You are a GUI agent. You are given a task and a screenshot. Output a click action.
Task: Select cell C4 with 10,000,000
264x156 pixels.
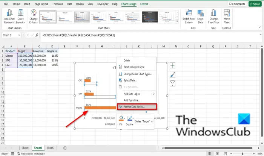tap(39, 65)
